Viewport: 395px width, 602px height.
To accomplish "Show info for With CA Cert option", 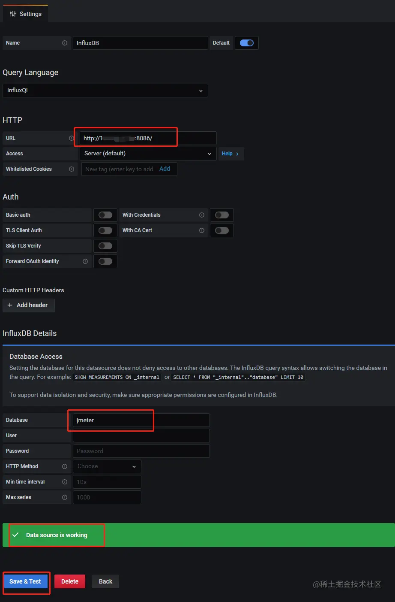I will click(202, 230).
